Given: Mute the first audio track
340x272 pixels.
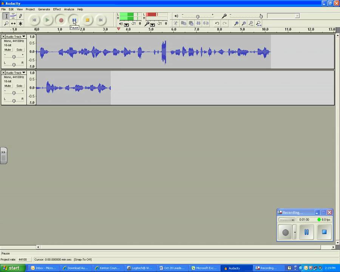Looking at the screenshot, I should pyautogui.click(x=8, y=49).
